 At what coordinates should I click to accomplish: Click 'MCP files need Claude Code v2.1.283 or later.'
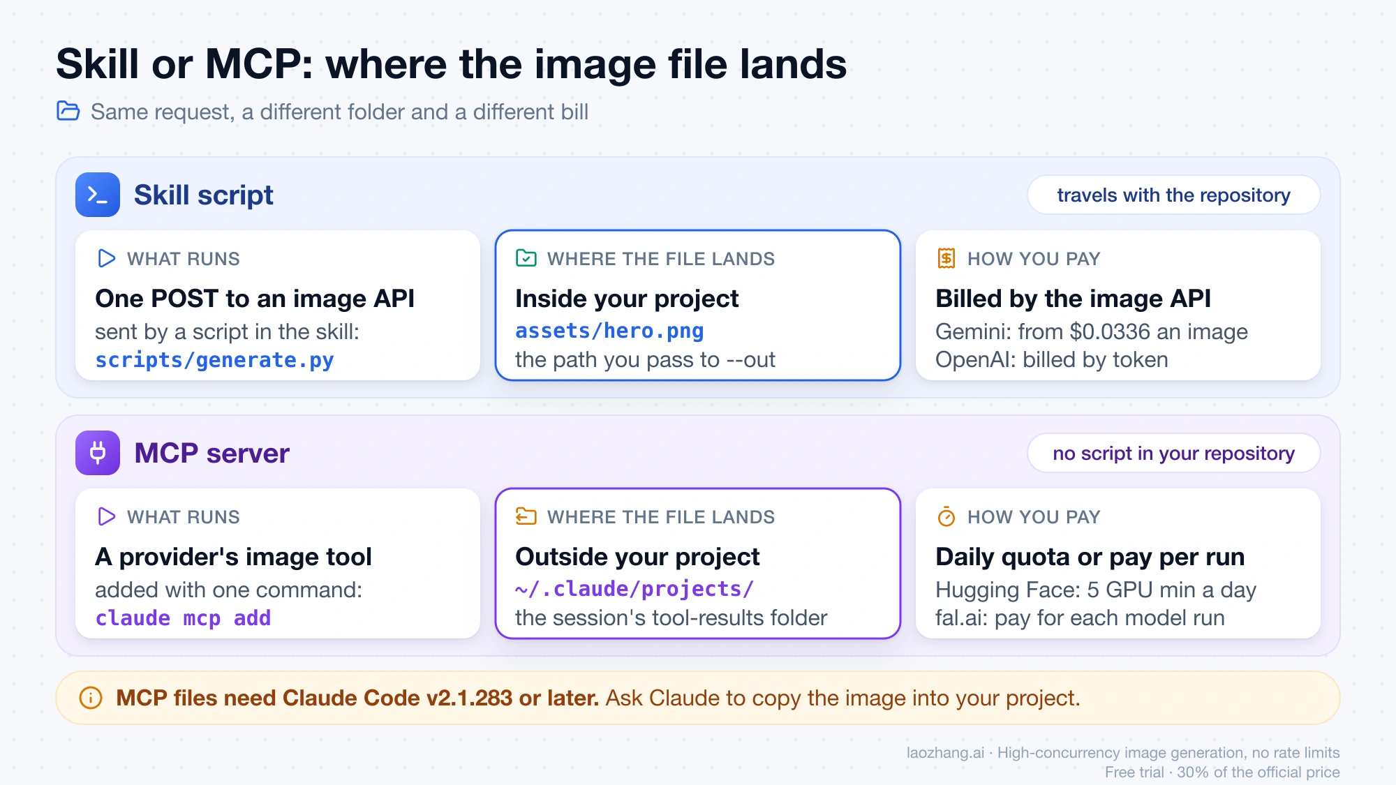(357, 698)
